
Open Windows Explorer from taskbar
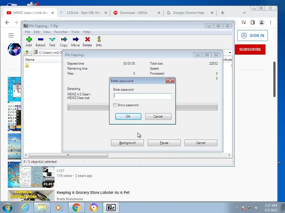(x=42, y=207)
